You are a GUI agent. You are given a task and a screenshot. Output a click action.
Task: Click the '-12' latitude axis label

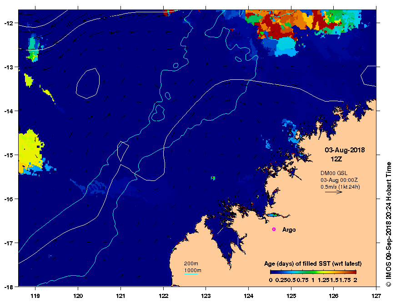coord(9,23)
